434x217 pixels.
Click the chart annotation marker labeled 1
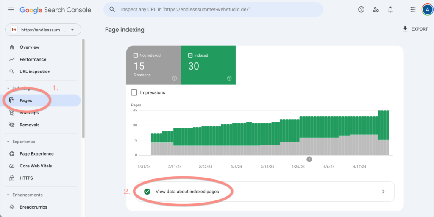tap(309, 159)
